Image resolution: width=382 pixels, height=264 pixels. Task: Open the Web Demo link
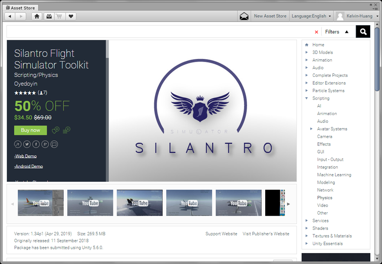pyautogui.click(x=25, y=156)
